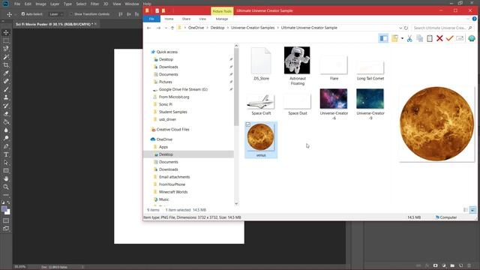Select the Path Selection tool
Screen dimensions: 480x270
(6, 163)
